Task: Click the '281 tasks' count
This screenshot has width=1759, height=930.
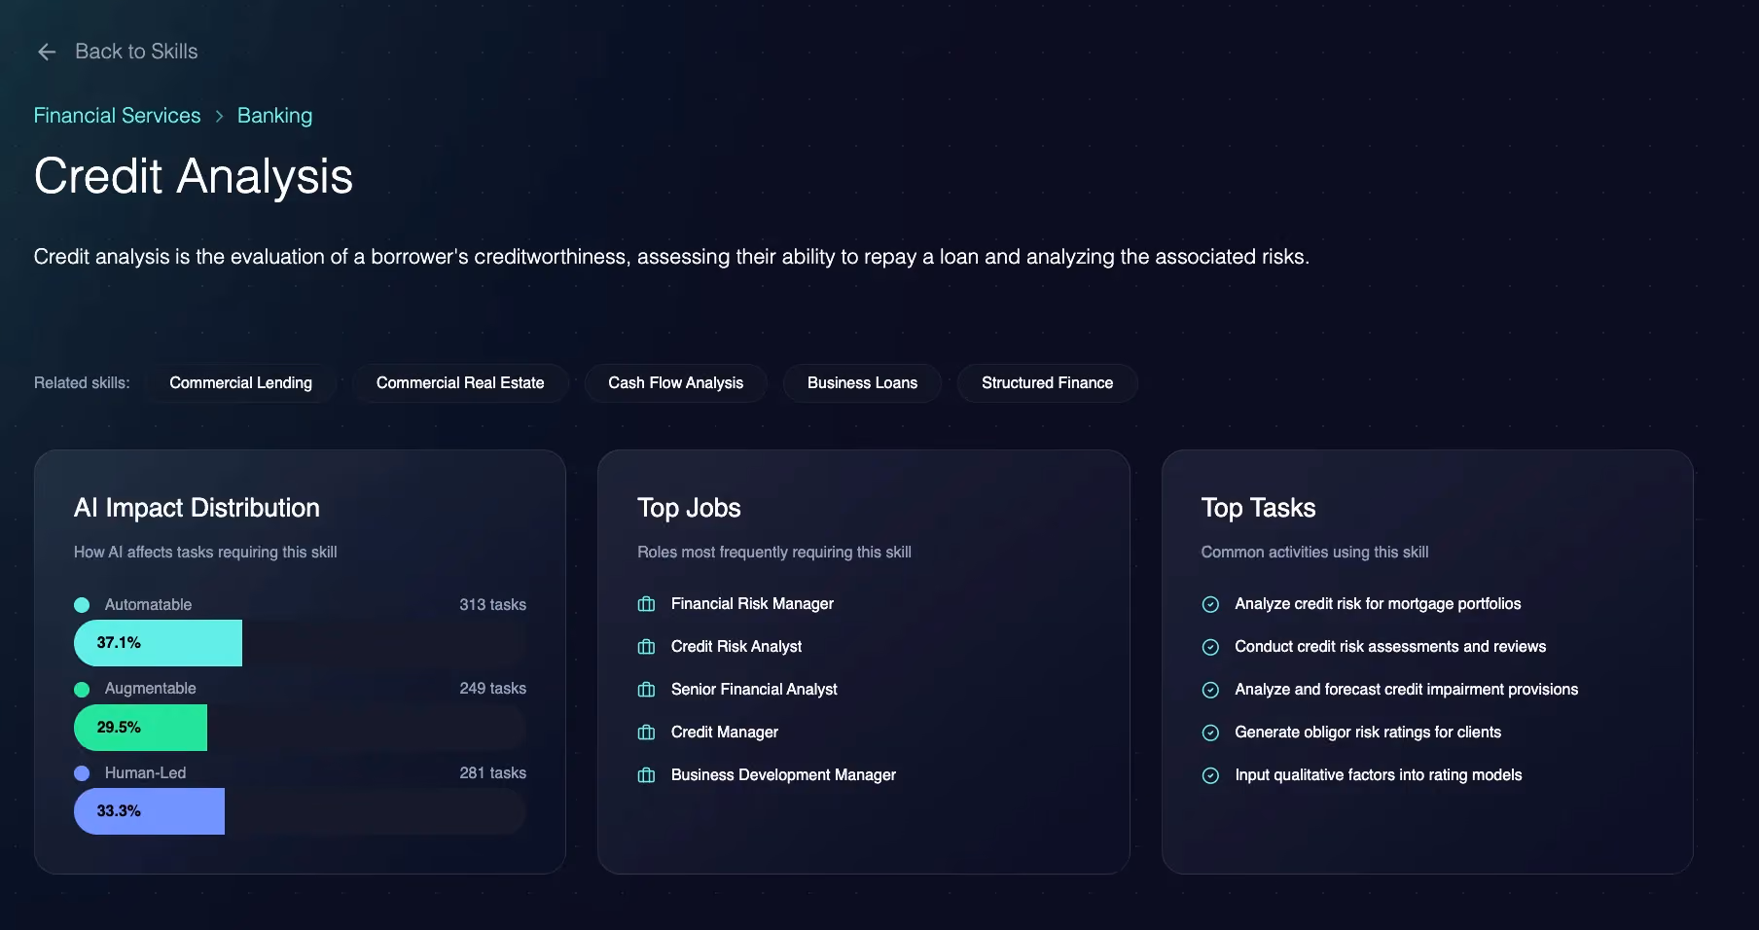Action: click(492, 773)
